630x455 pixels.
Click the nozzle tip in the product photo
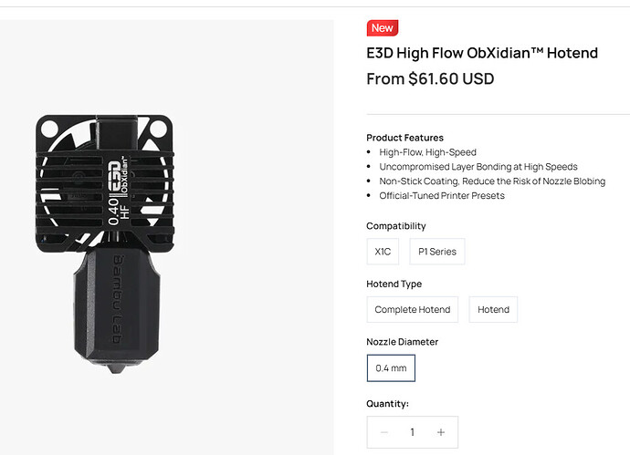pos(117,367)
